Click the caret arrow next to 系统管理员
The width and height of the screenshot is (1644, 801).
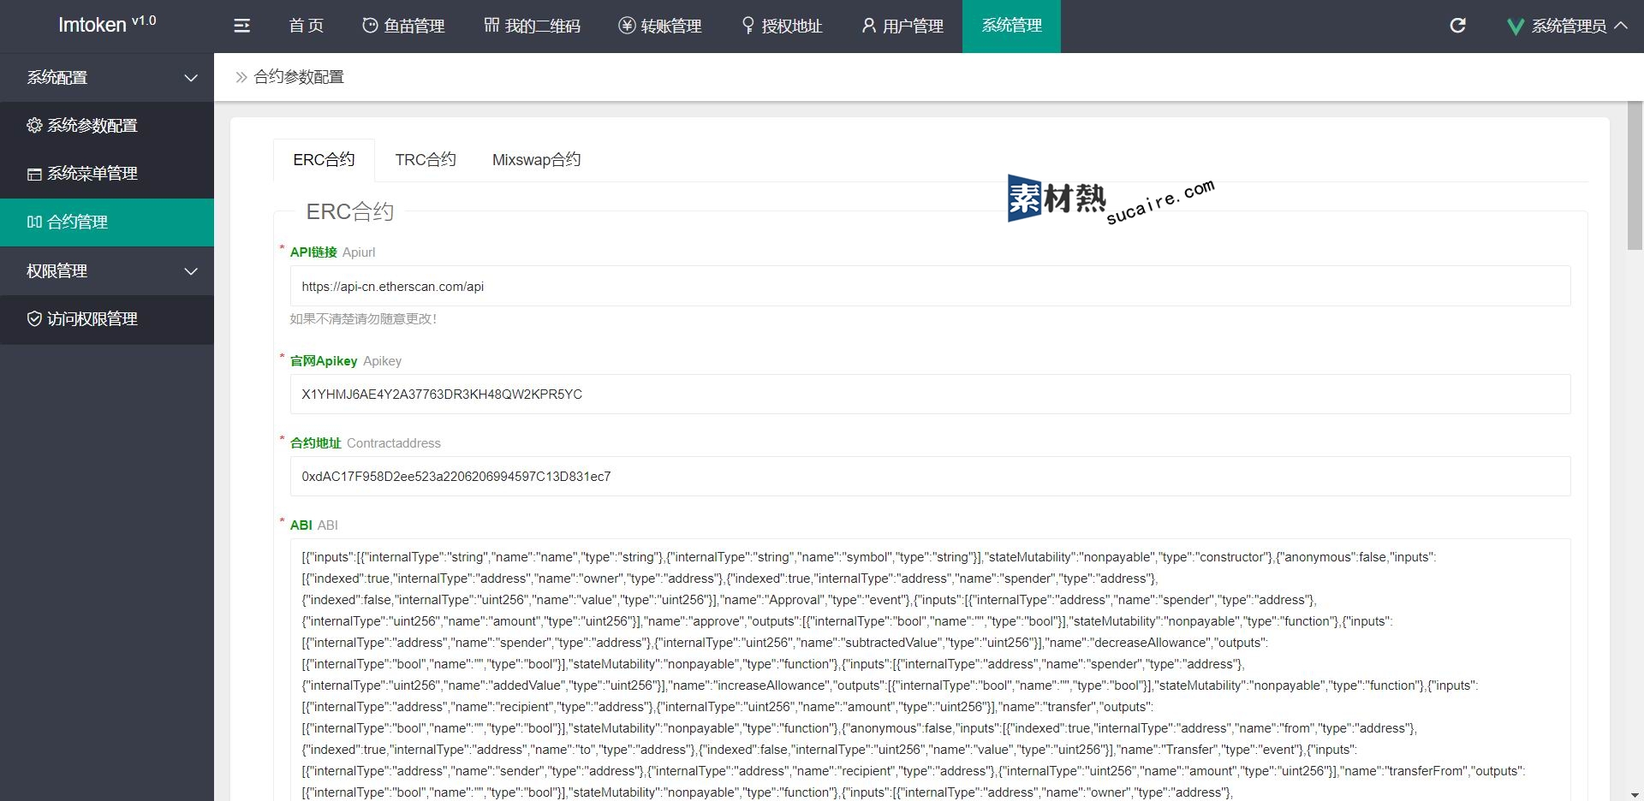(1621, 26)
